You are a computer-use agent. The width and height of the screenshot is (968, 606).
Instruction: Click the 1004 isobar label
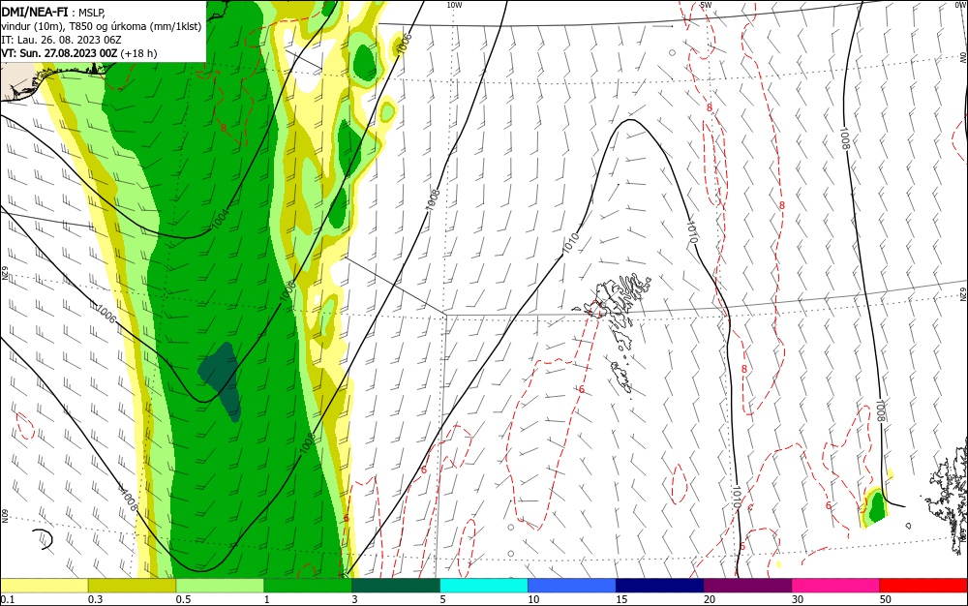tap(221, 219)
